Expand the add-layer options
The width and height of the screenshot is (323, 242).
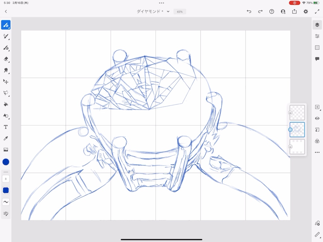pyautogui.click(x=317, y=107)
